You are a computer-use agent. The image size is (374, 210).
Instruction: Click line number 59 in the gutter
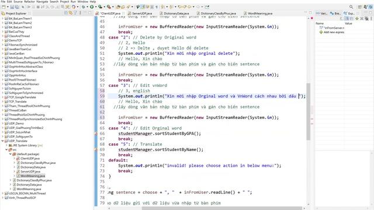point(102,96)
